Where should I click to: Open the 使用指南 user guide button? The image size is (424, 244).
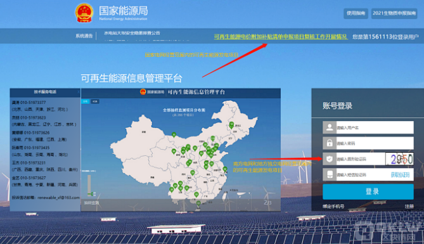356,13
